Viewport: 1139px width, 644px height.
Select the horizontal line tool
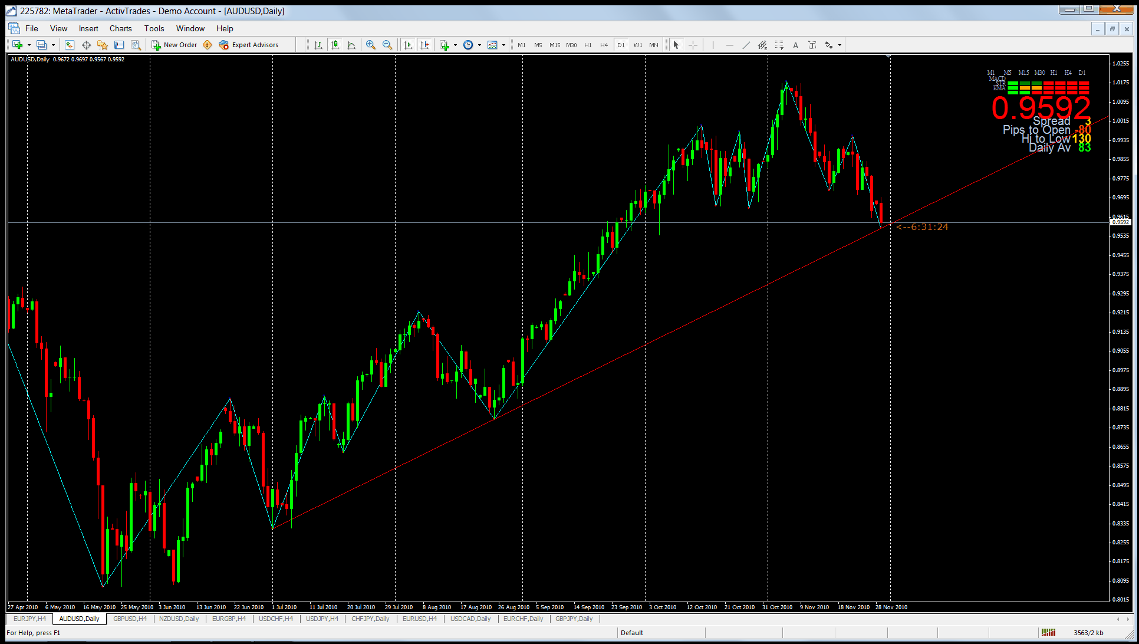click(729, 45)
